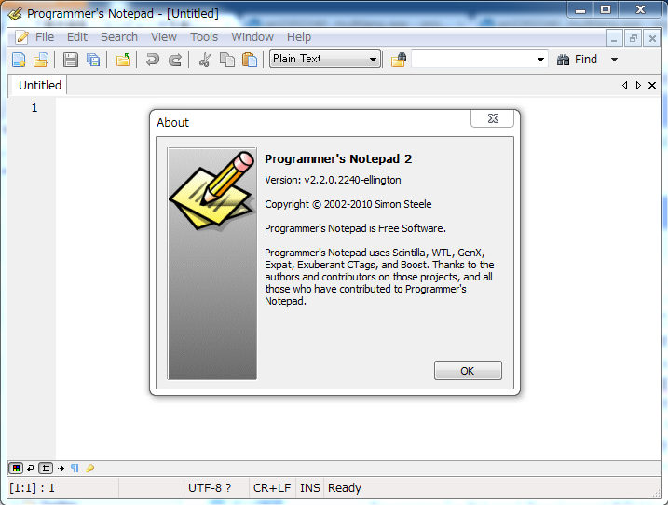Close the About dialog with X
The image size is (668, 505).
pyautogui.click(x=493, y=118)
